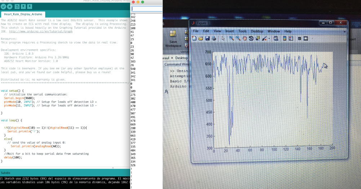Click the Show Plot Tools and Dock icon
This screenshot has width=361, height=189.
[306, 39]
